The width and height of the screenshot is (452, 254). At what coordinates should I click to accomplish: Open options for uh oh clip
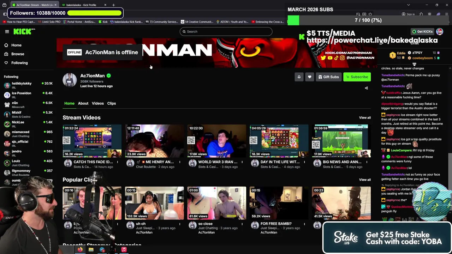[180, 224]
